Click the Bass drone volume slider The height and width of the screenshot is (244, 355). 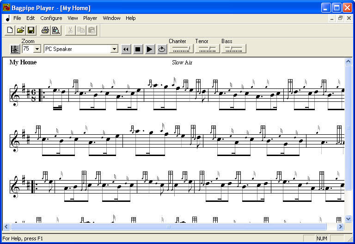233,49
